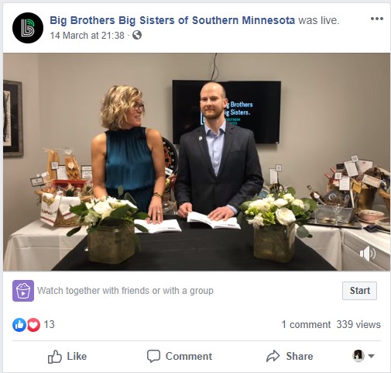Click the blue thumbs-up reaction icon
The image size is (391, 373).
[x=19, y=324]
